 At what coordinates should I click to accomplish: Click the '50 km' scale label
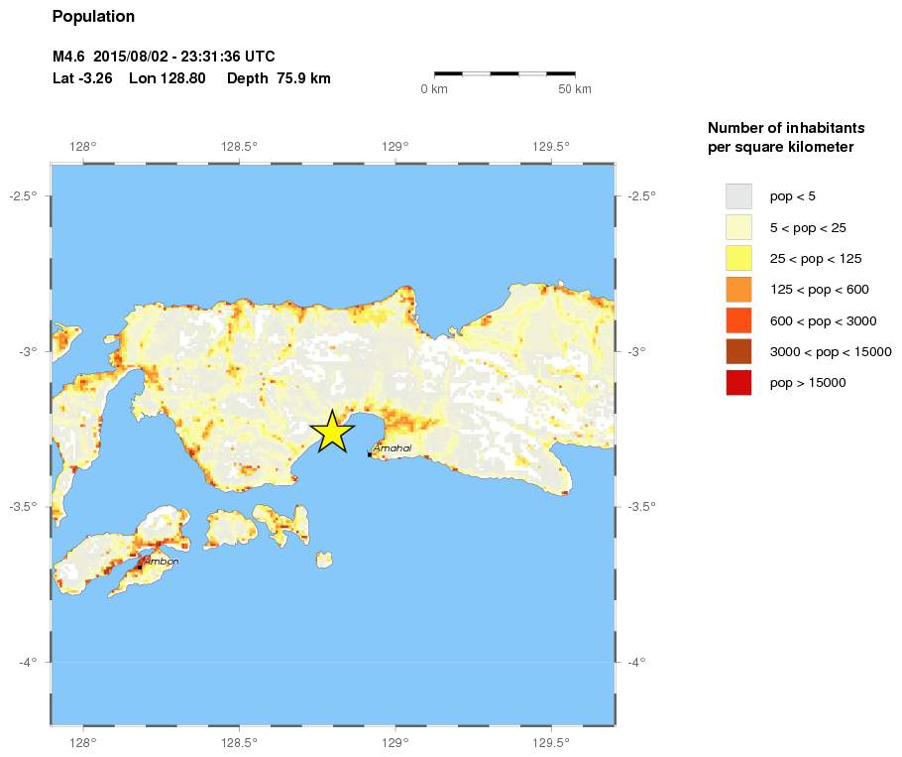[x=575, y=89]
